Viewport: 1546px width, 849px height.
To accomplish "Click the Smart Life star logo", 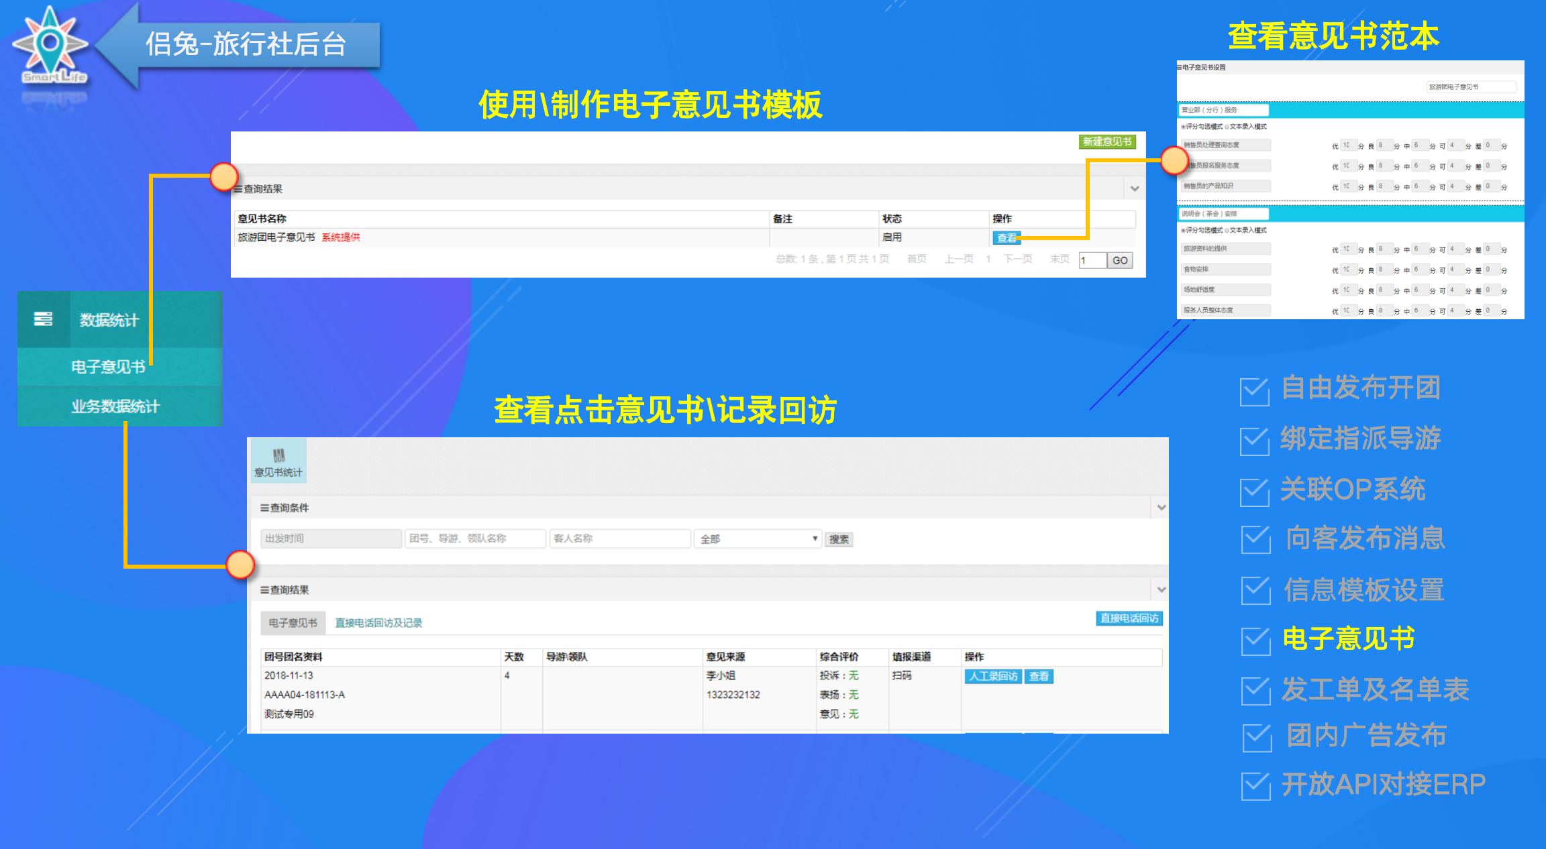I will [51, 45].
